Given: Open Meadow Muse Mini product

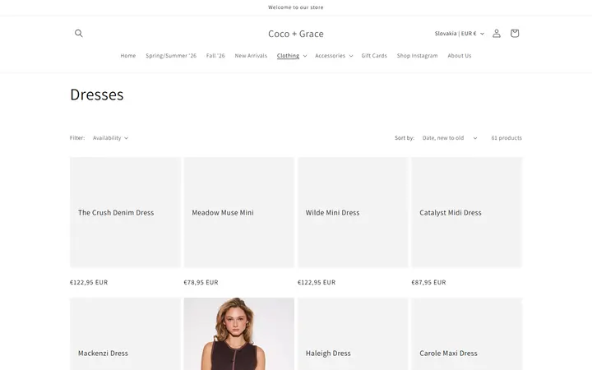Looking at the screenshot, I should tap(223, 213).
